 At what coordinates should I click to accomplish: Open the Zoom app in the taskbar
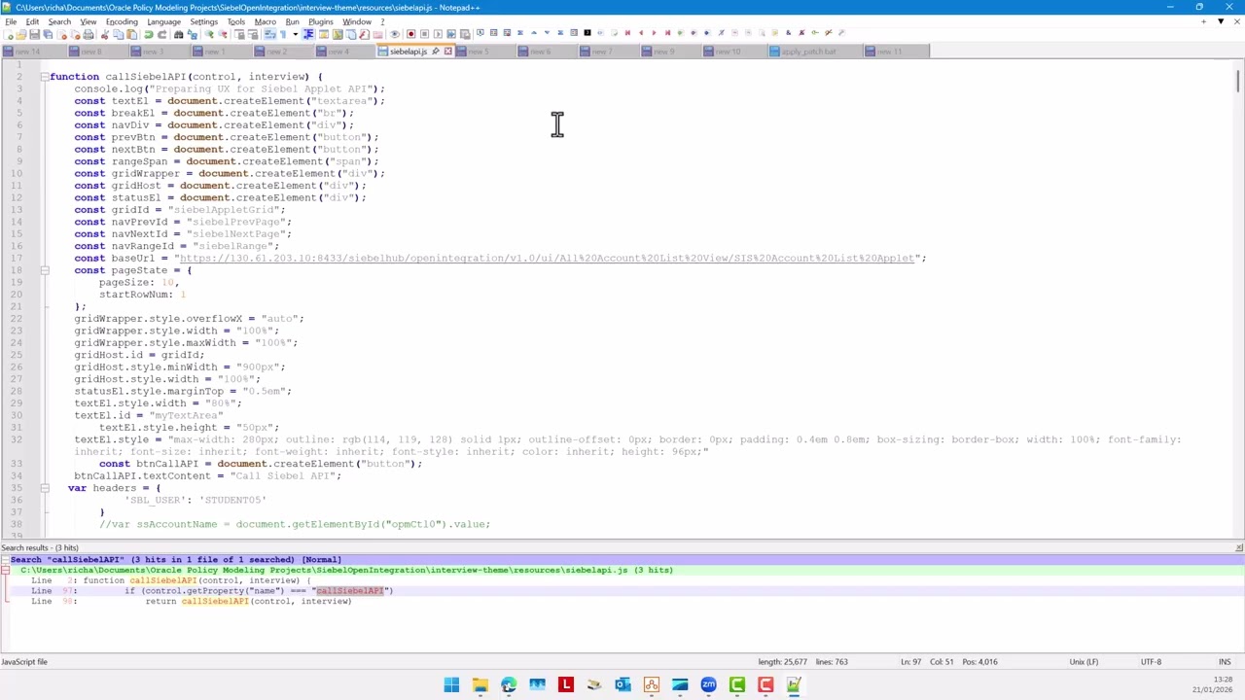pos(708,685)
